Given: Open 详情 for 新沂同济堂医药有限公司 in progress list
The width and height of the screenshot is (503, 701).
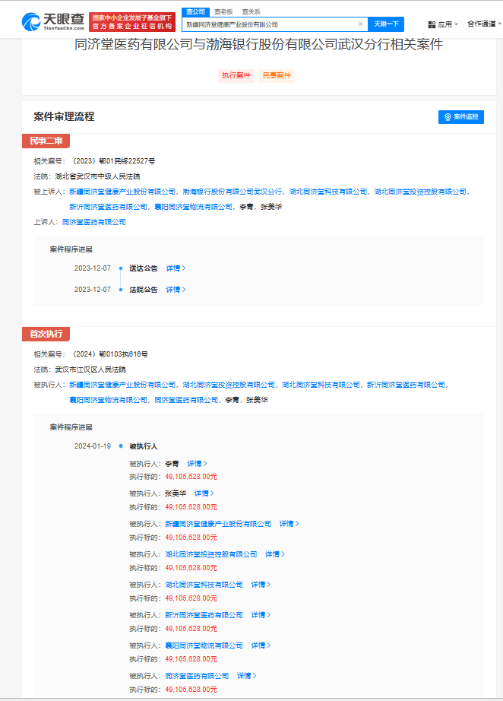Looking at the screenshot, I should tap(261, 615).
